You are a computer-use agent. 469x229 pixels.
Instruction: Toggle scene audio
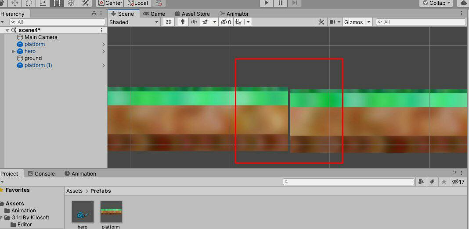tap(194, 22)
